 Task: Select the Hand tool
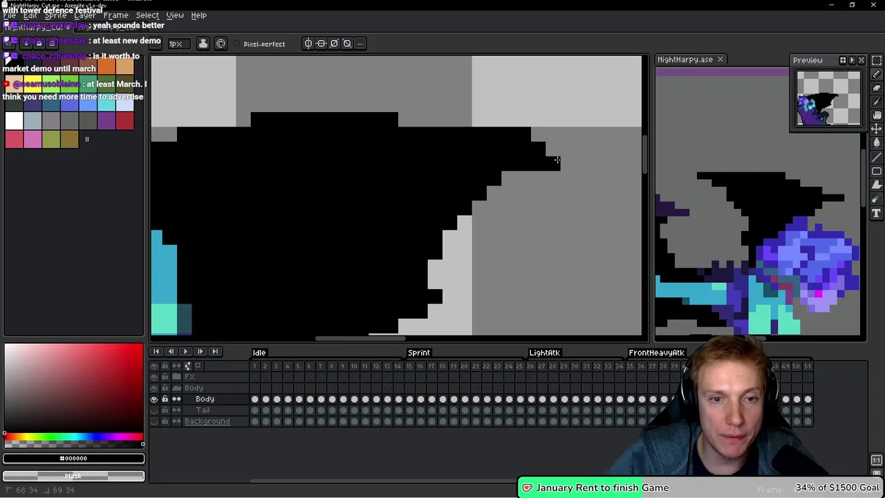pyautogui.click(x=876, y=116)
